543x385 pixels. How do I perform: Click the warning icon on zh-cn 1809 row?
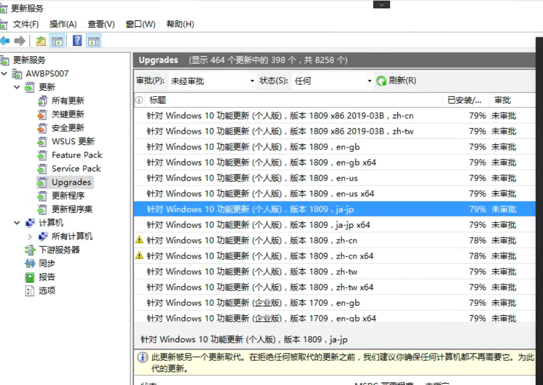pos(139,240)
